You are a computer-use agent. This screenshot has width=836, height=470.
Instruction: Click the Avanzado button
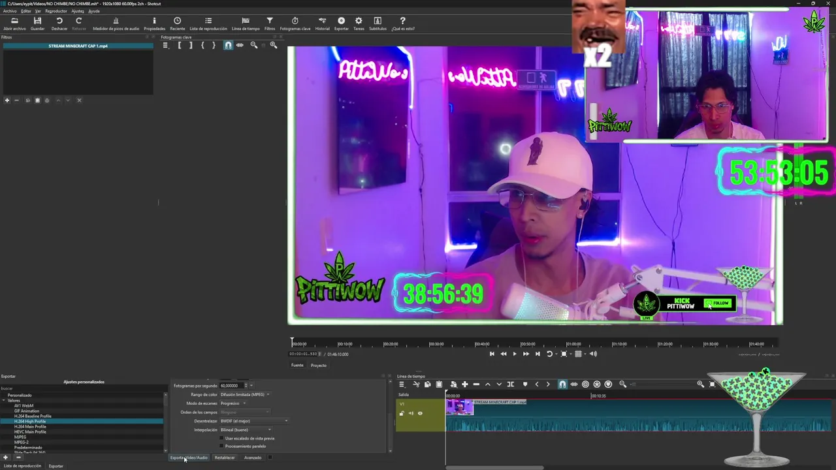(x=253, y=458)
